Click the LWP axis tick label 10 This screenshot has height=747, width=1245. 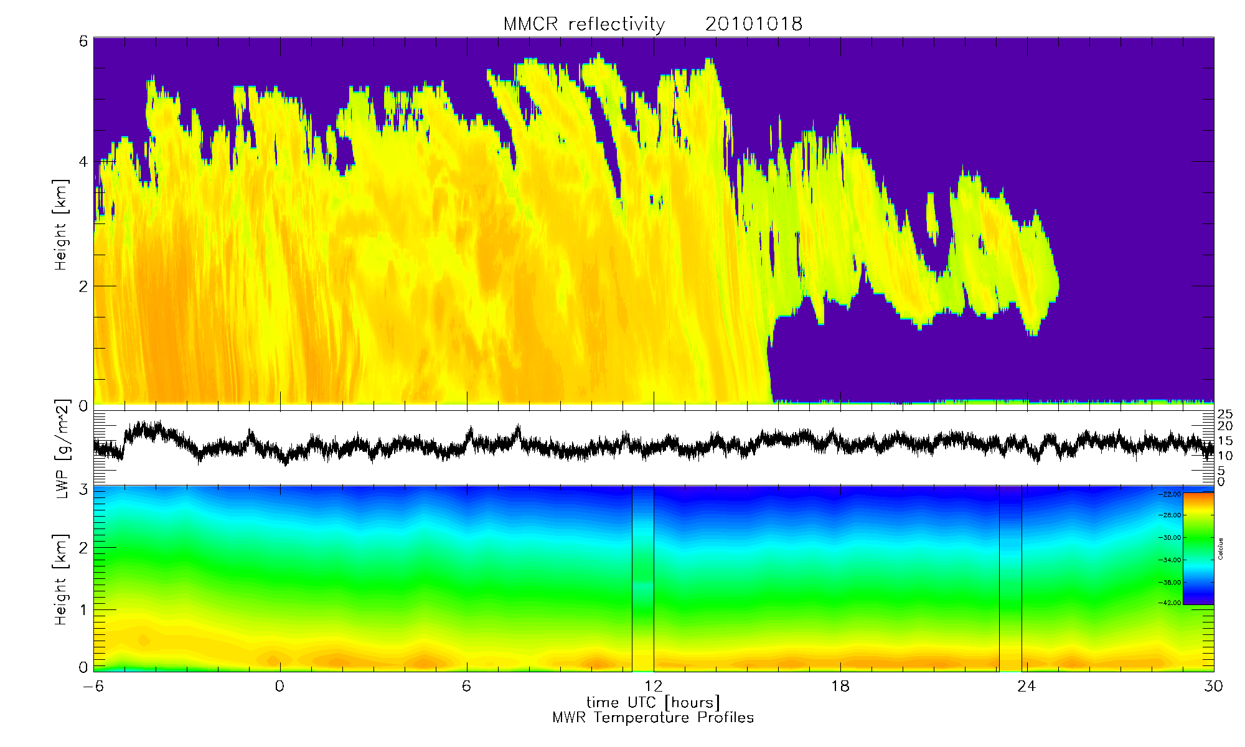[1225, 456]
